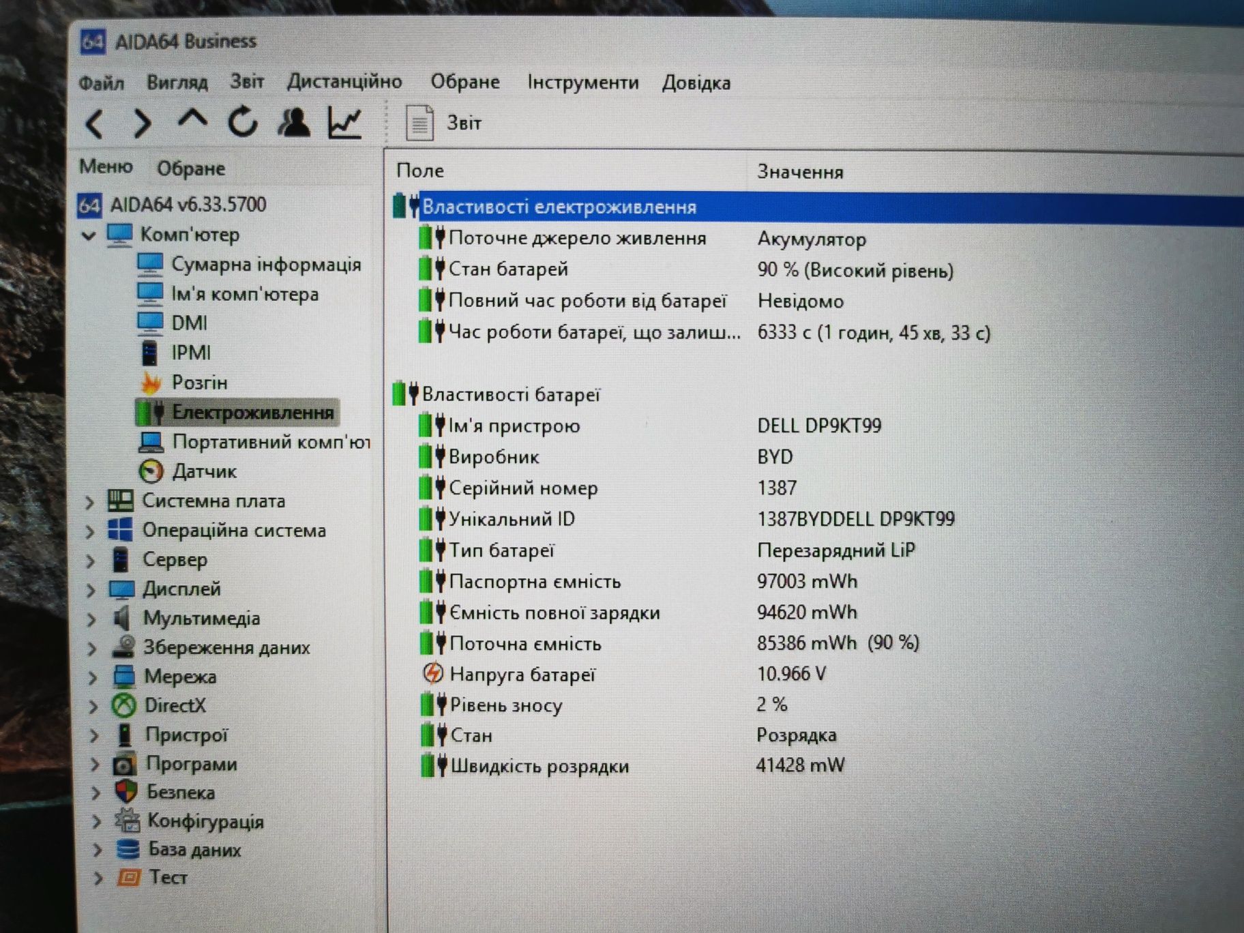Select the IPMI tree item
Screen dimensions: 1244x933
(x=174, y=353)
